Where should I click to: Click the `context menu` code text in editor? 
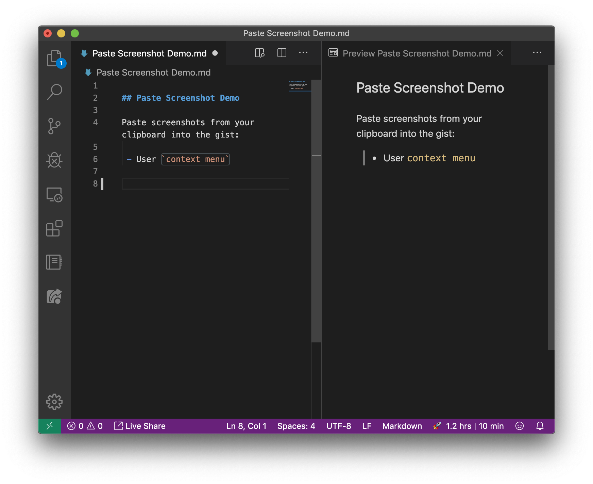coord(195,159)
